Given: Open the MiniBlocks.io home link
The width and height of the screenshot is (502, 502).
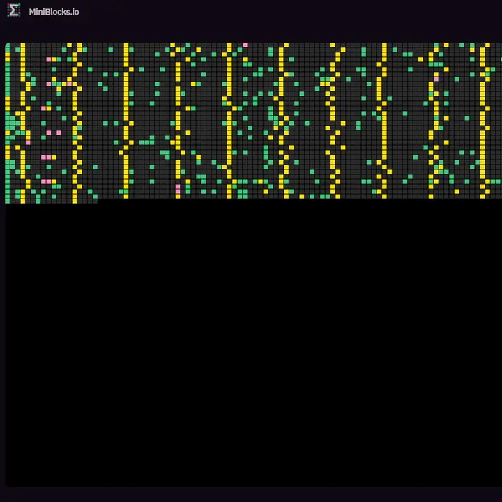Looking at the screenshot, I should pos(54,12).
